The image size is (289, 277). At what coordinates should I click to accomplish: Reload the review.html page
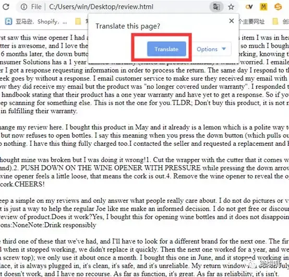coord(6,7)
